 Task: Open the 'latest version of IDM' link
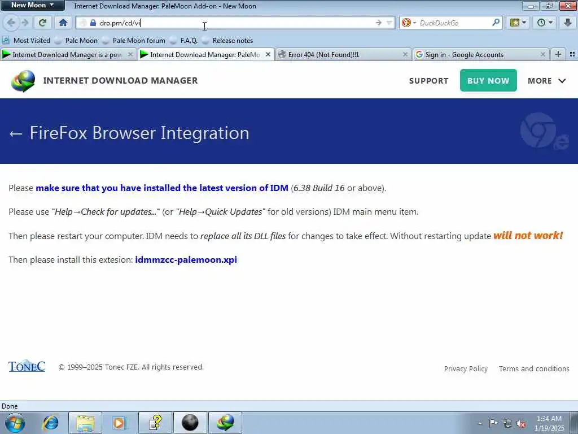point(162,188)
